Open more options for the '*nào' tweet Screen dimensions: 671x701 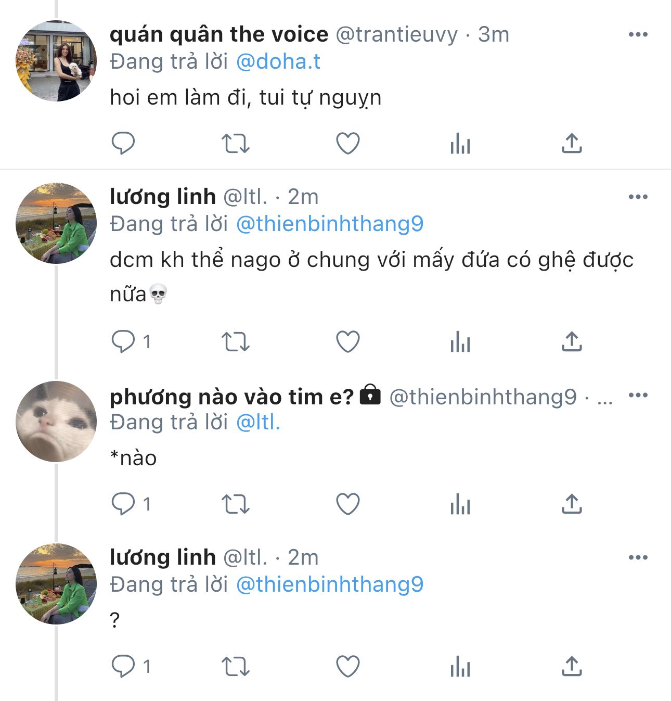coord(638,395)
